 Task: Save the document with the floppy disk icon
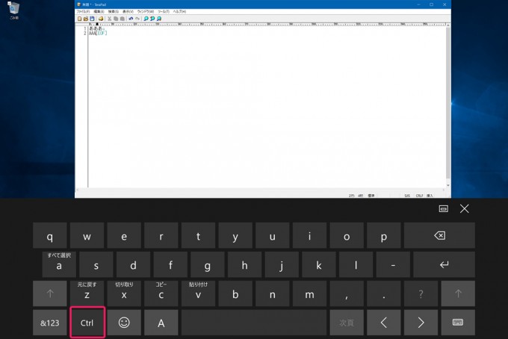pos(92,19)
